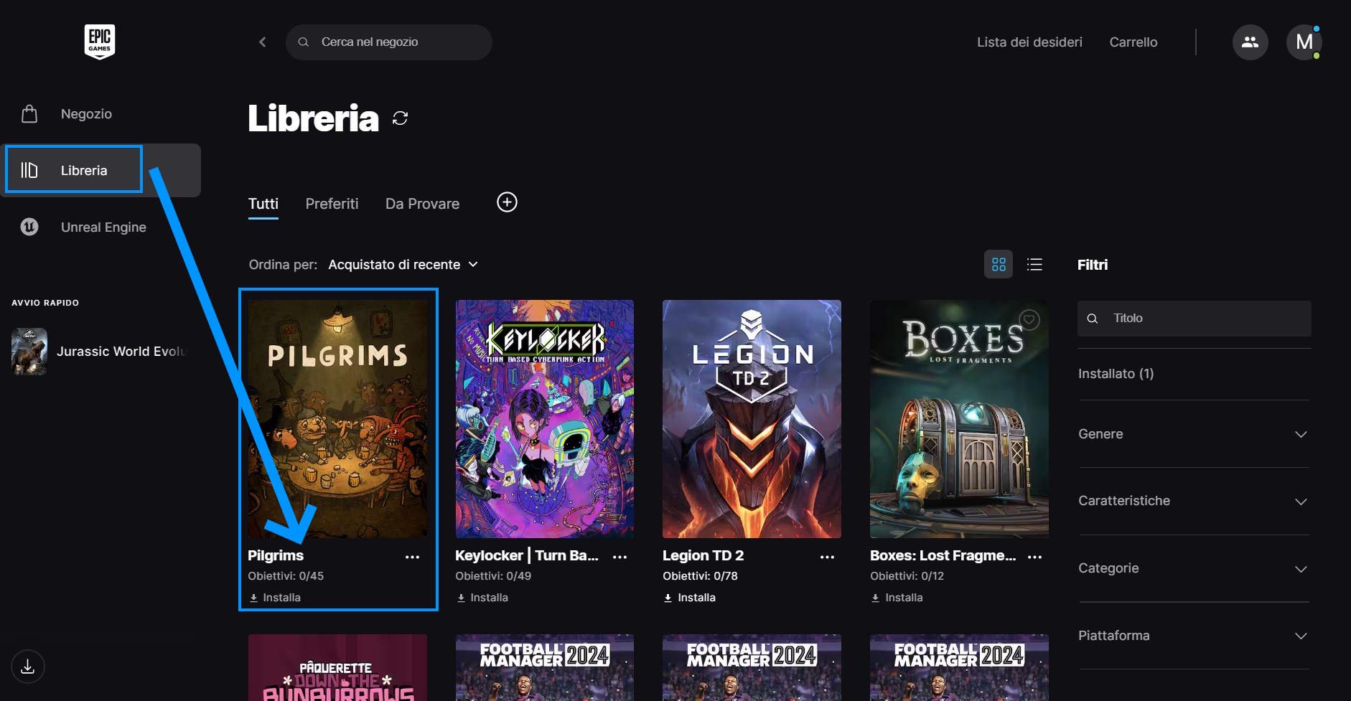Open Carrello
Screen dimensions: 1351x701
1133,42
